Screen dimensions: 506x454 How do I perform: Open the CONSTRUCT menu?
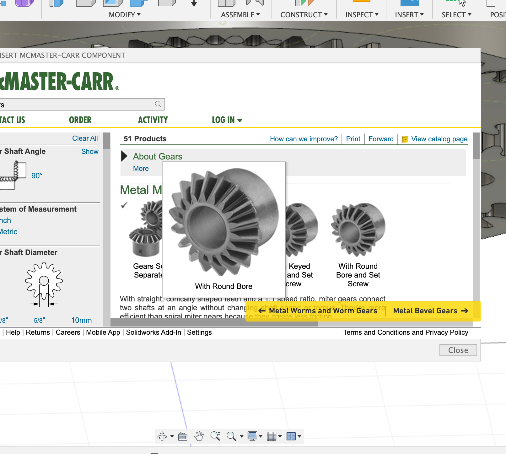304,15
